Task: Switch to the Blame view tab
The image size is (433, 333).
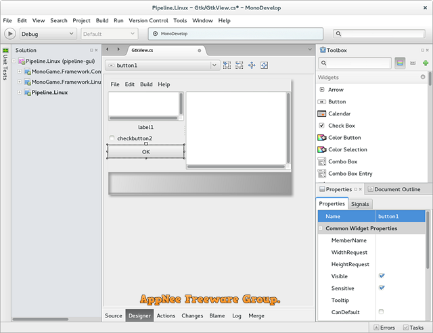Action: (217, 315)
